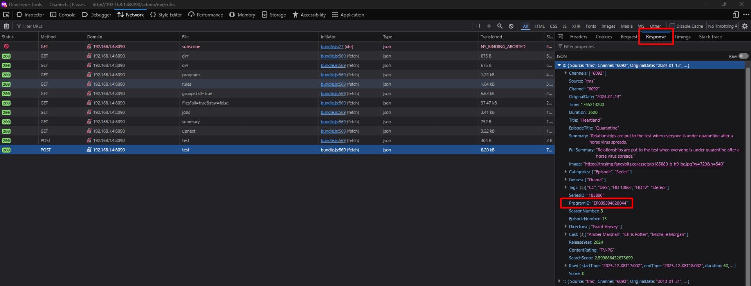Switch to the Console tab
The width and height of the screenshot is (751, 286).
coord(63,15)
